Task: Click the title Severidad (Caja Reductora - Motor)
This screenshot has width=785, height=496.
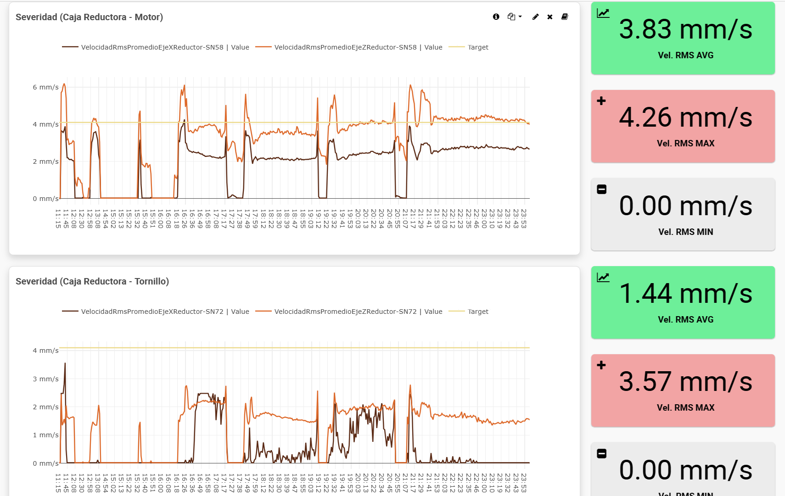Action: pyautogui.click(x=90, y=17)
